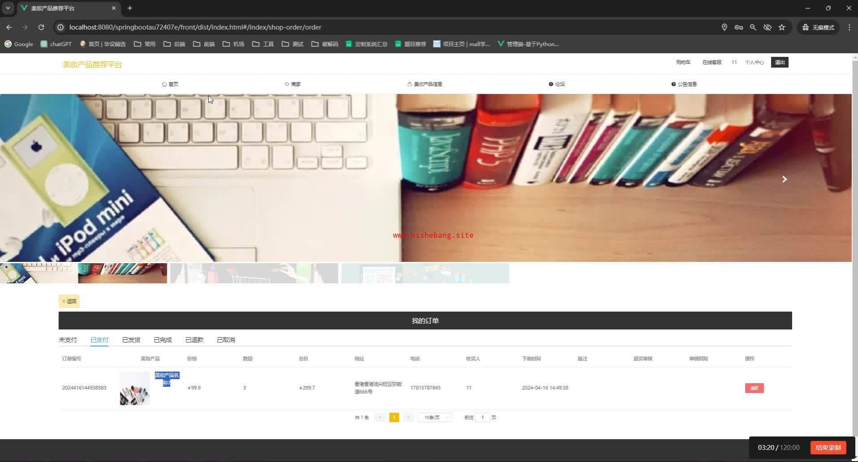
Task: Open the 论坛 forum menu item
Action: 557,84
